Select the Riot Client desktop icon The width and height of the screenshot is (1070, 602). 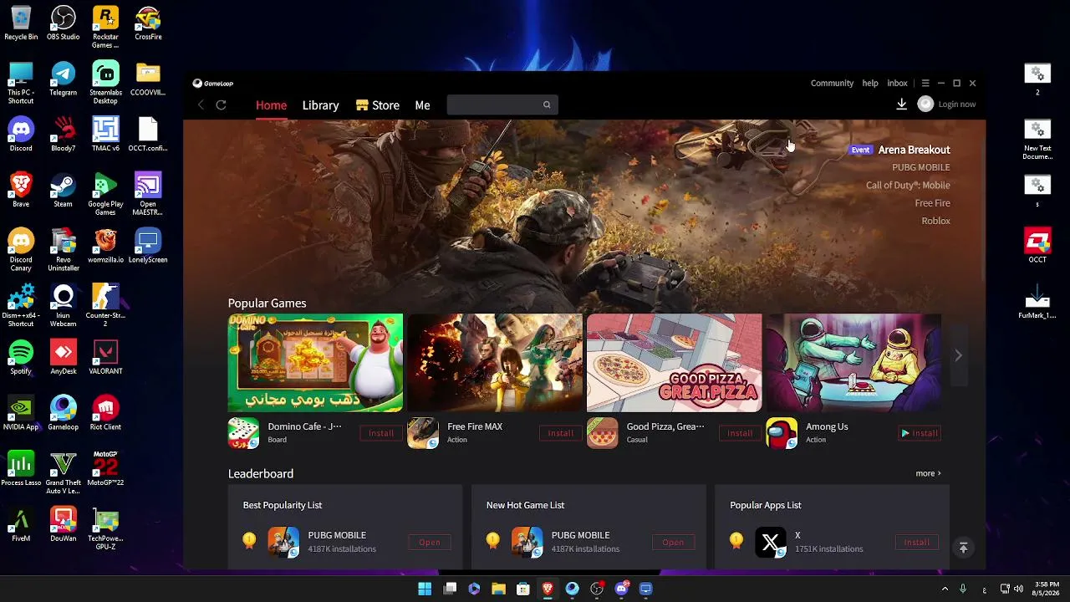click(x=105, y=413)
